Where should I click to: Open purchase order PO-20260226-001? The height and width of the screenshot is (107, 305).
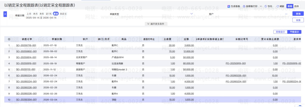(x=236, y=75)
